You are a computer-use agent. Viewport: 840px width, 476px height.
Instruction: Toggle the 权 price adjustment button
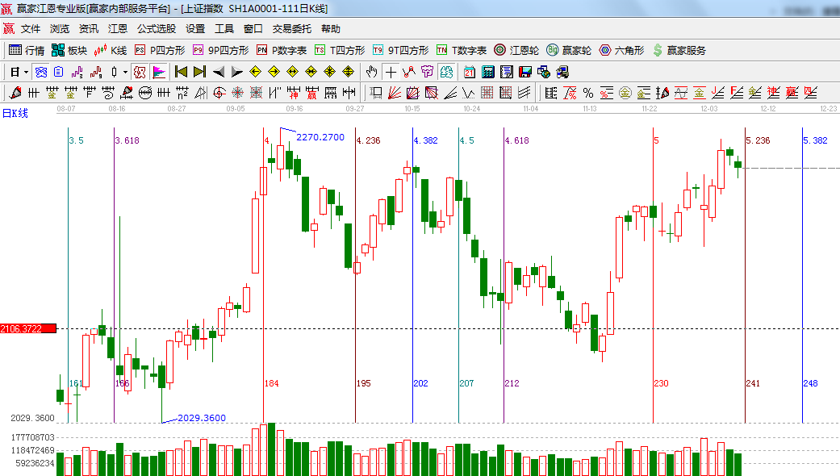[140, 72]
